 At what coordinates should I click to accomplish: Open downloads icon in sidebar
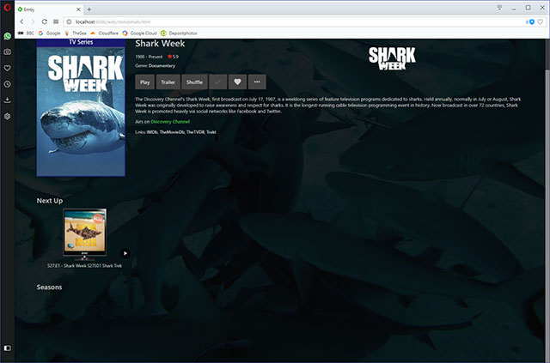click(8, 100)
